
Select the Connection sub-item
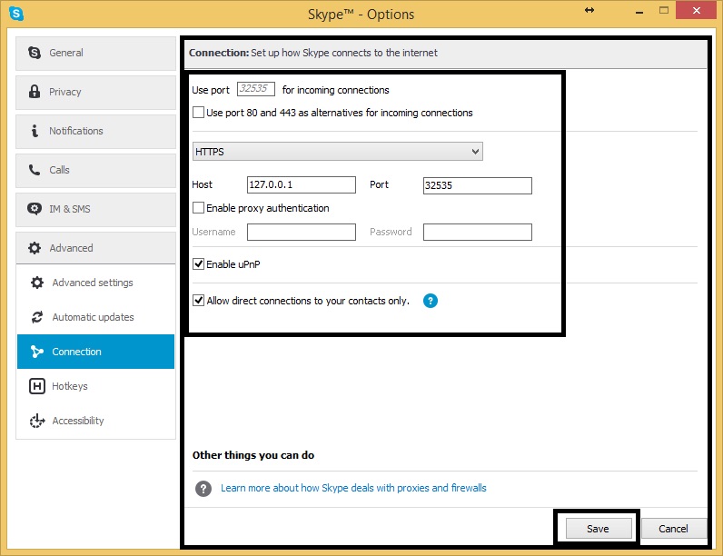(96, 352)
